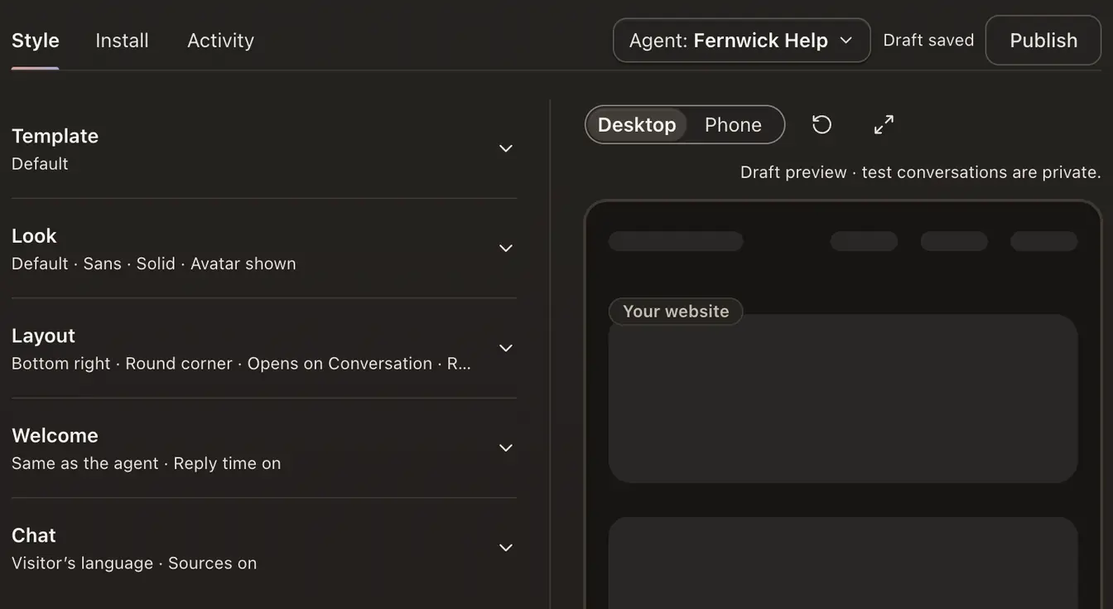Expand the Template section chevron

(x=506, y=148)
